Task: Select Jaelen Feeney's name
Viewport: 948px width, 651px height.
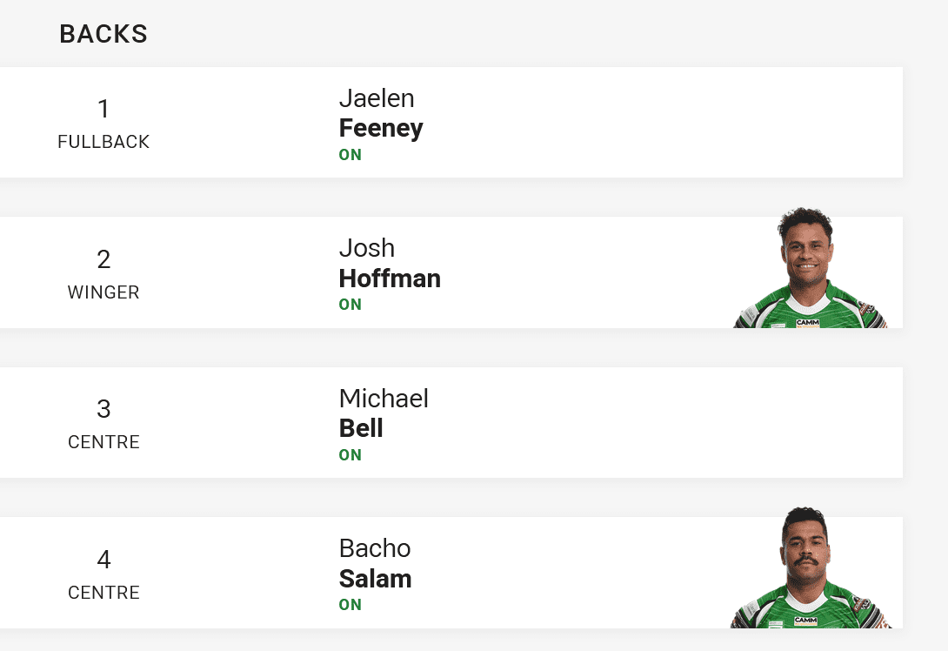Action: pyautogui.click(x=381, y=113)
